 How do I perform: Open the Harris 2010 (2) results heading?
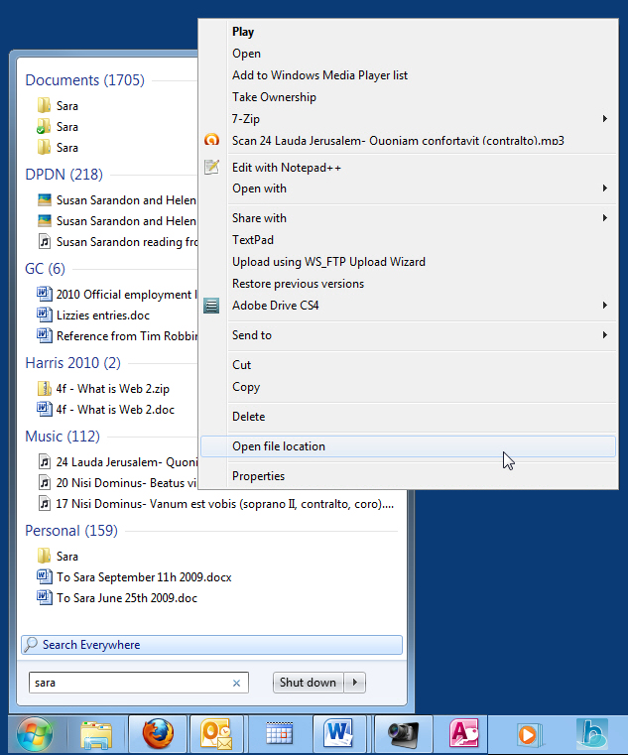click(72, 363)
